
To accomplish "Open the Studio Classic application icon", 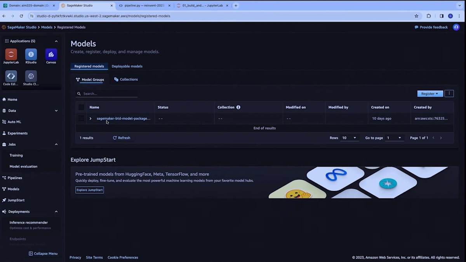I will click(x=31, y=76).
